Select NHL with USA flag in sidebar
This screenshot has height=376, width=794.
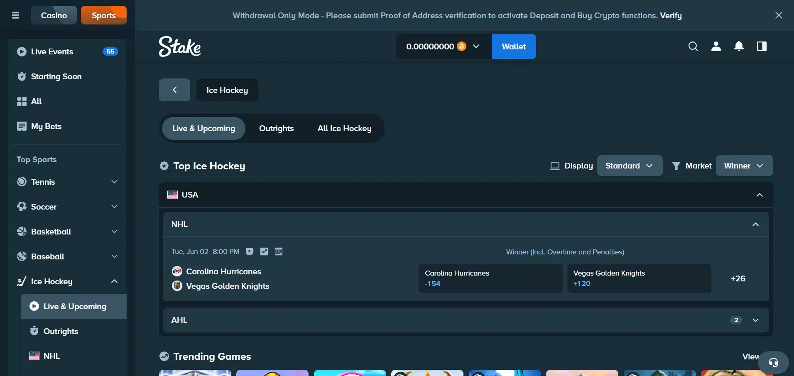pyautogui.click(x=74, y=356)
